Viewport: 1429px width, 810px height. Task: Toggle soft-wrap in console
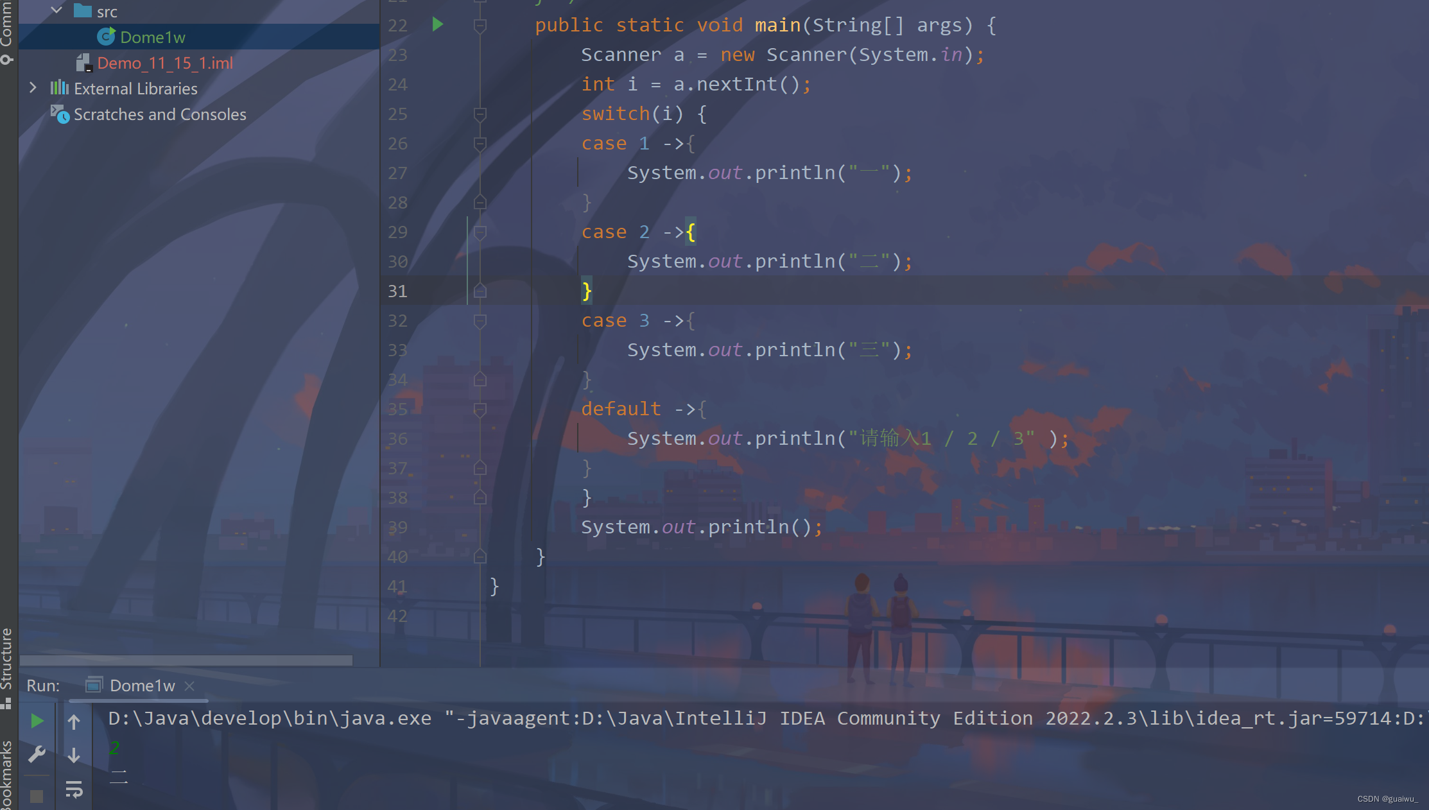[x=74, y=789]
